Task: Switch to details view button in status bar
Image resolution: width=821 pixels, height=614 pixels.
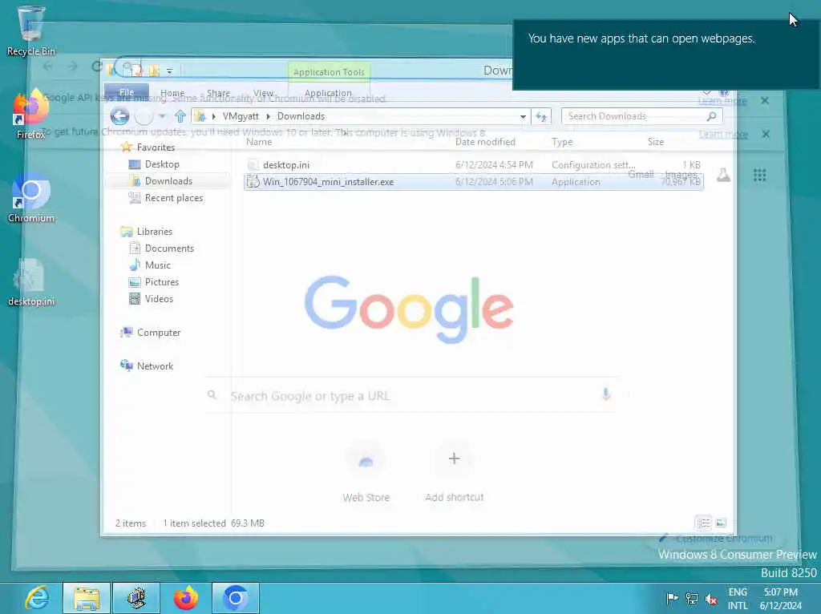Action: click(703, 523)
